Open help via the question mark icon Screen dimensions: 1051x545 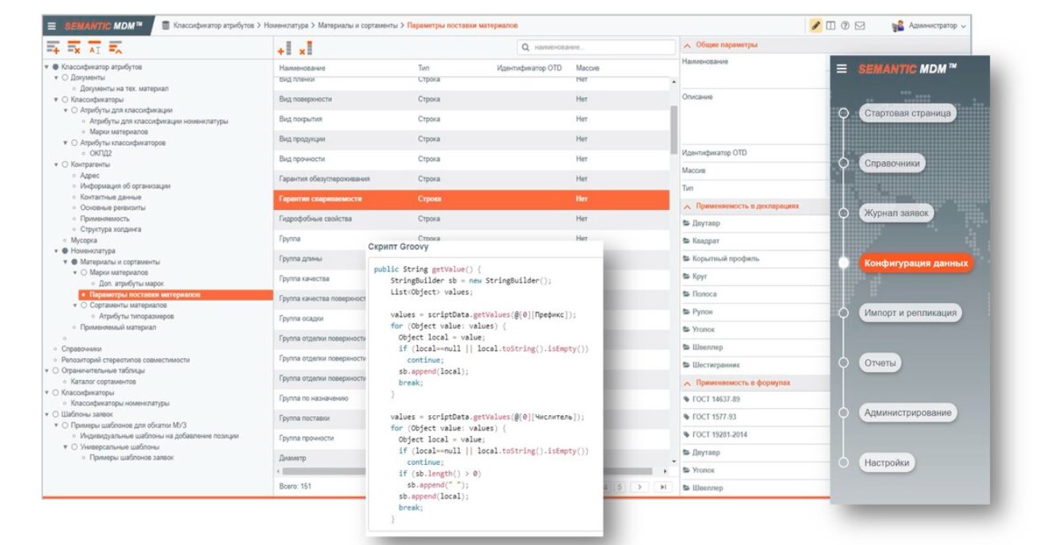[x=845, y=25]
